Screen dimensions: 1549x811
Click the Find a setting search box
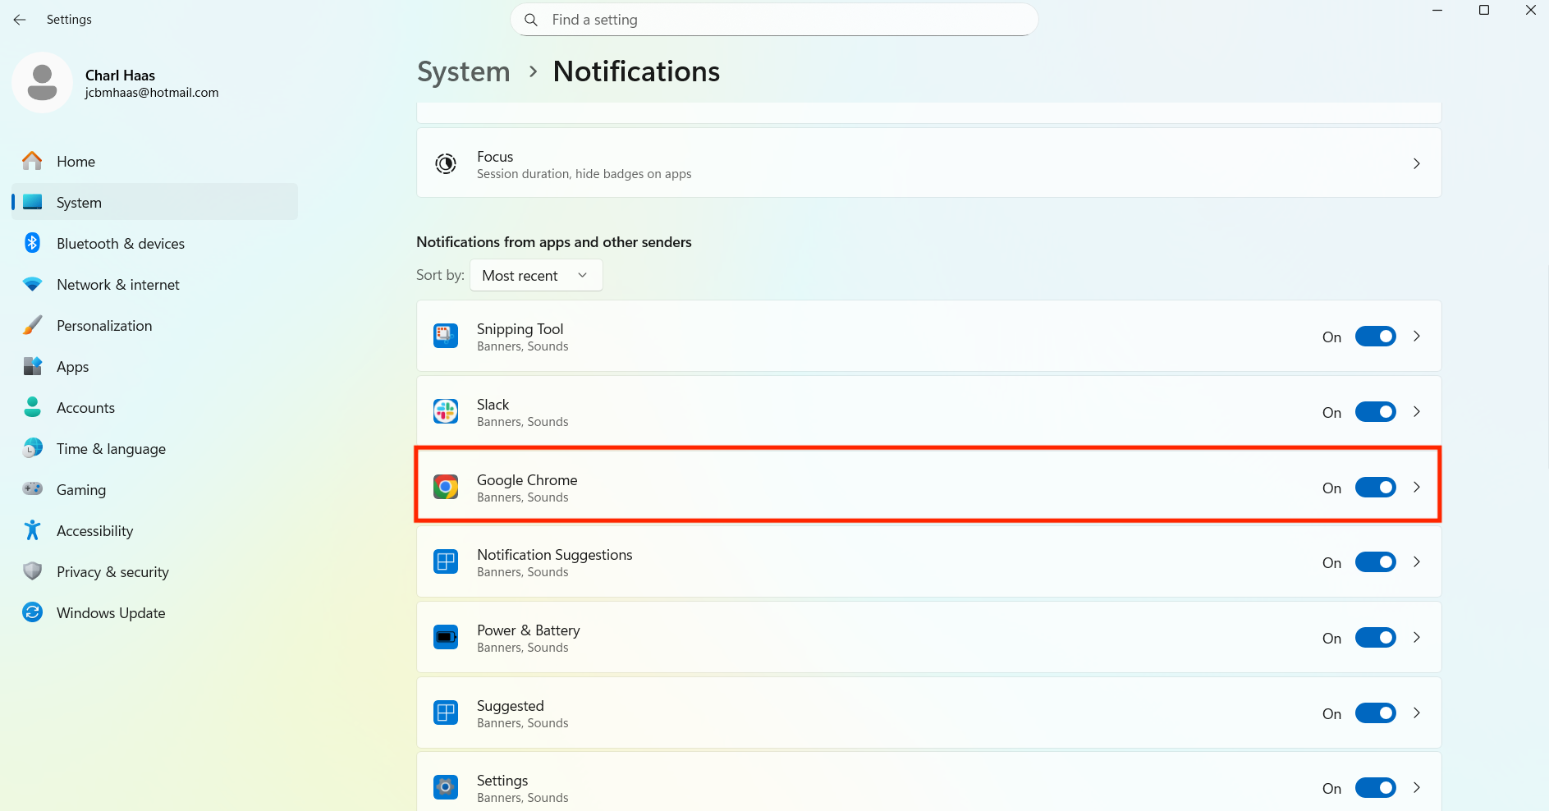[772, 19]
